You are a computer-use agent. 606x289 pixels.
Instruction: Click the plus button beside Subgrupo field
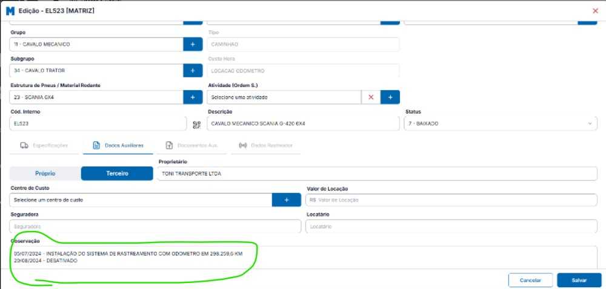coord(192,71)
